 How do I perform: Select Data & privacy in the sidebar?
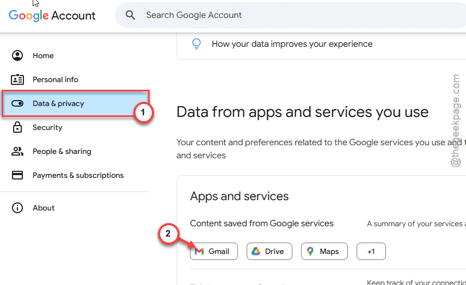point(75,103)
